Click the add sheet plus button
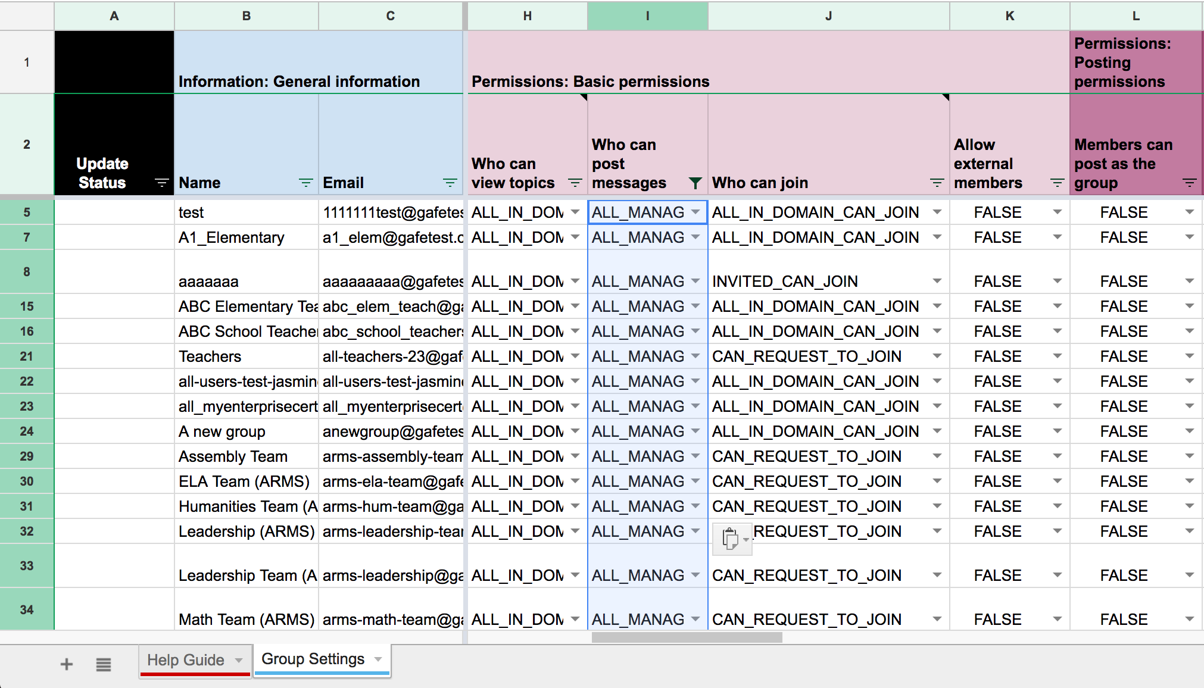The image size is (1204, 688). (x=67, y=664)
